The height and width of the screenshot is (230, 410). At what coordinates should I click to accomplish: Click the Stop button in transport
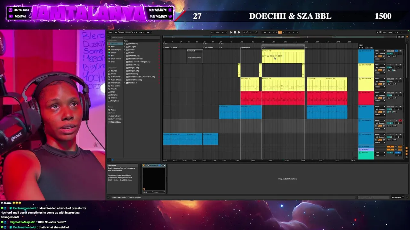coord(235,32)
